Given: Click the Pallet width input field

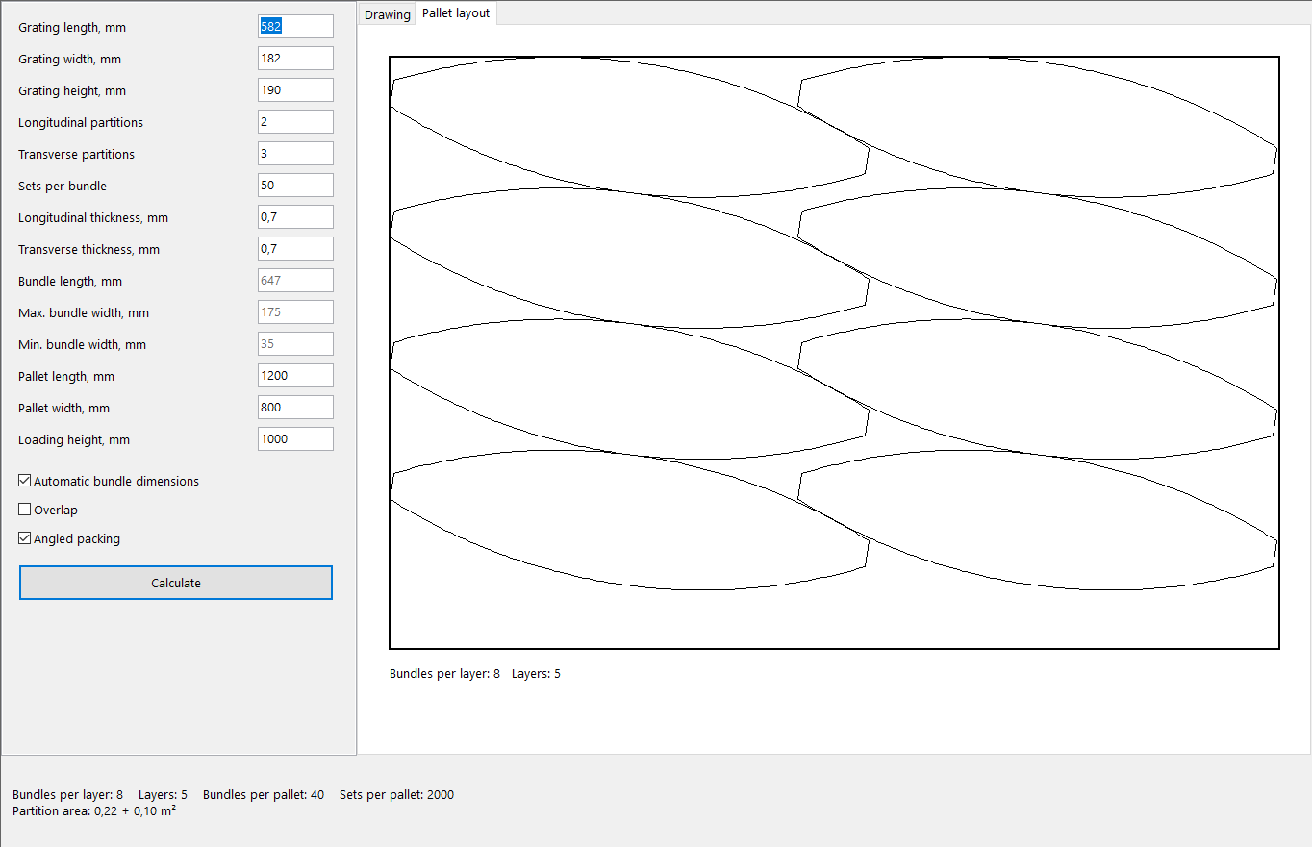Looking at the screenshot, I should click(295, 408).
